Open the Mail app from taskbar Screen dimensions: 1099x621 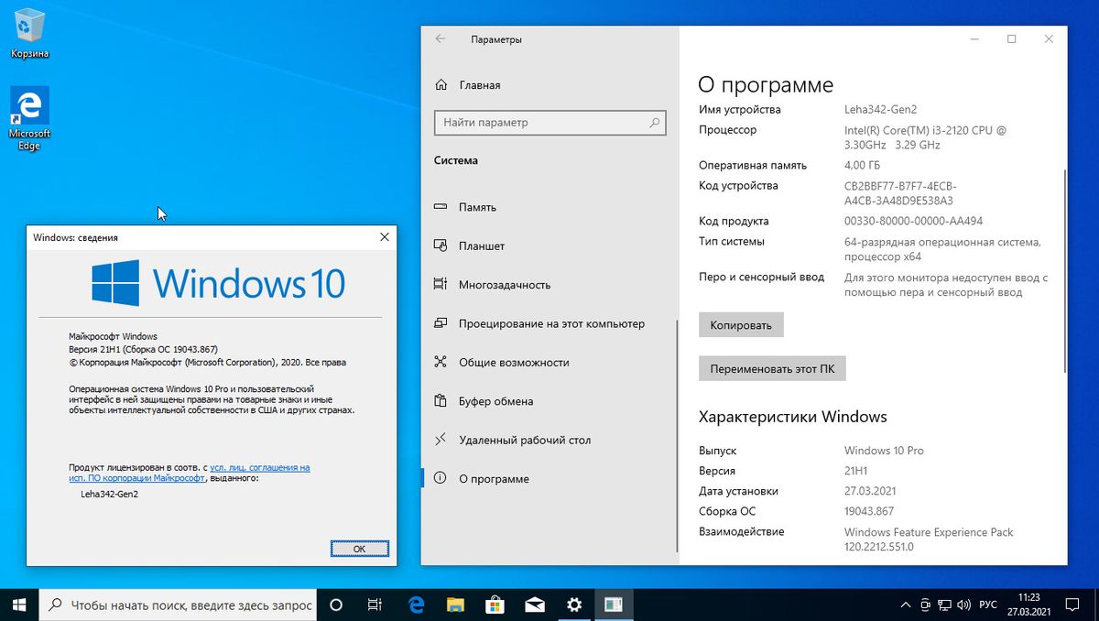click(534, 605)
